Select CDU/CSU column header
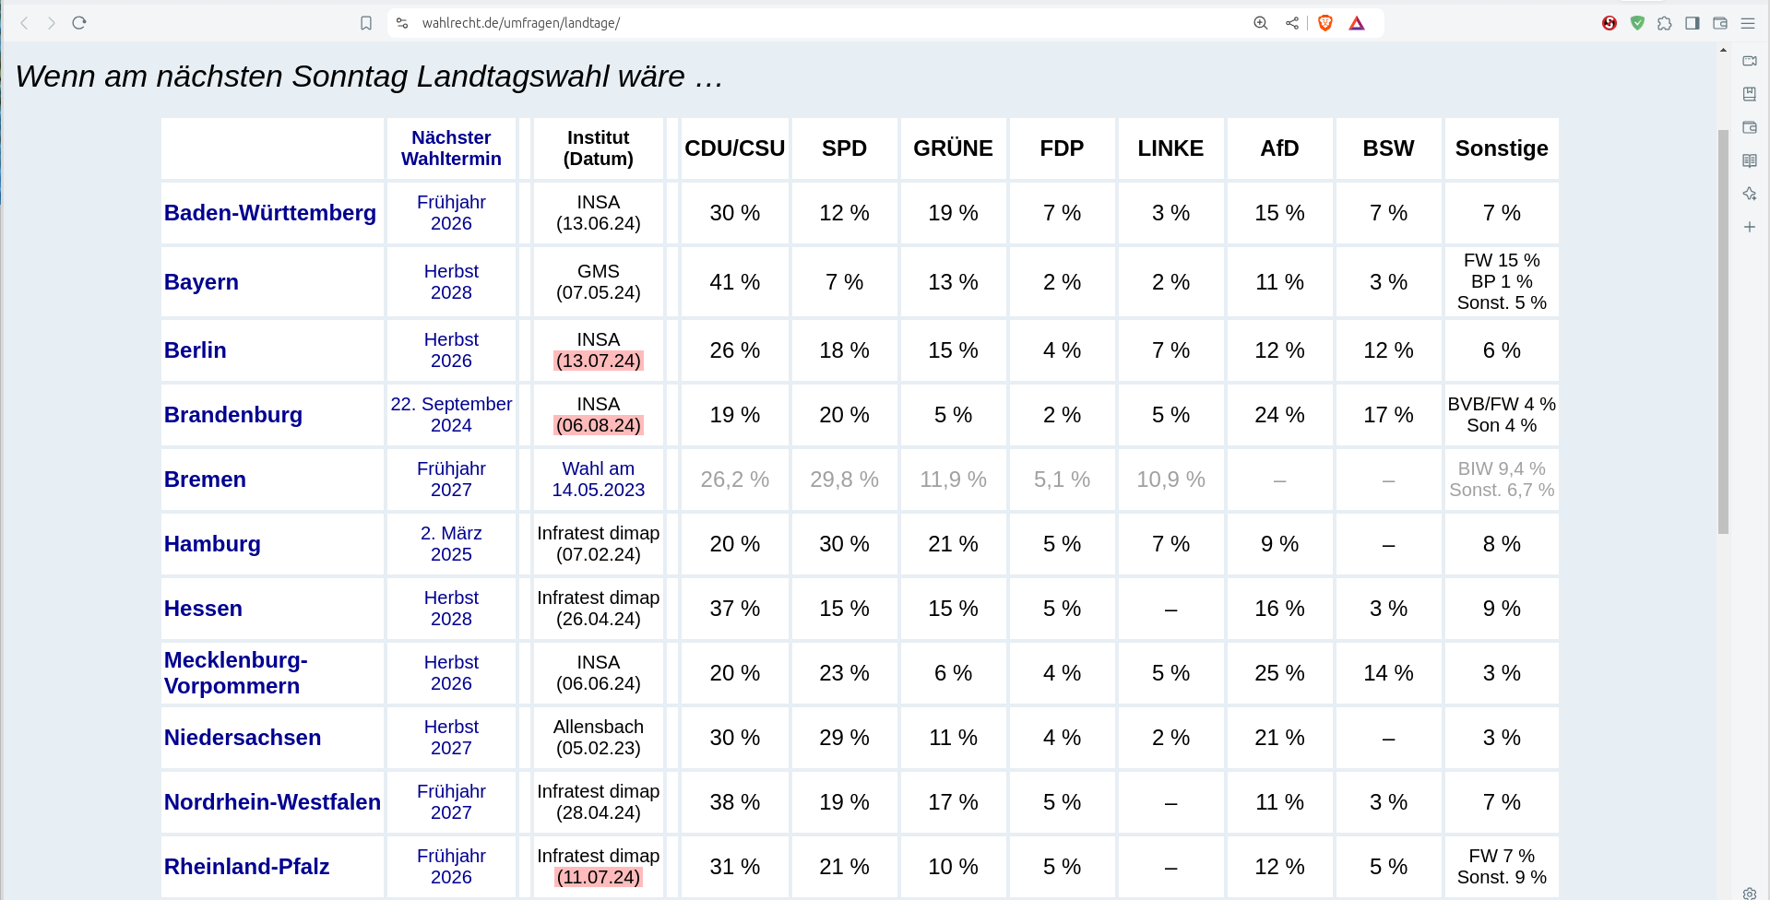Screen dimensions: 1770x900 pyautogui.click(x=735, y=148)
